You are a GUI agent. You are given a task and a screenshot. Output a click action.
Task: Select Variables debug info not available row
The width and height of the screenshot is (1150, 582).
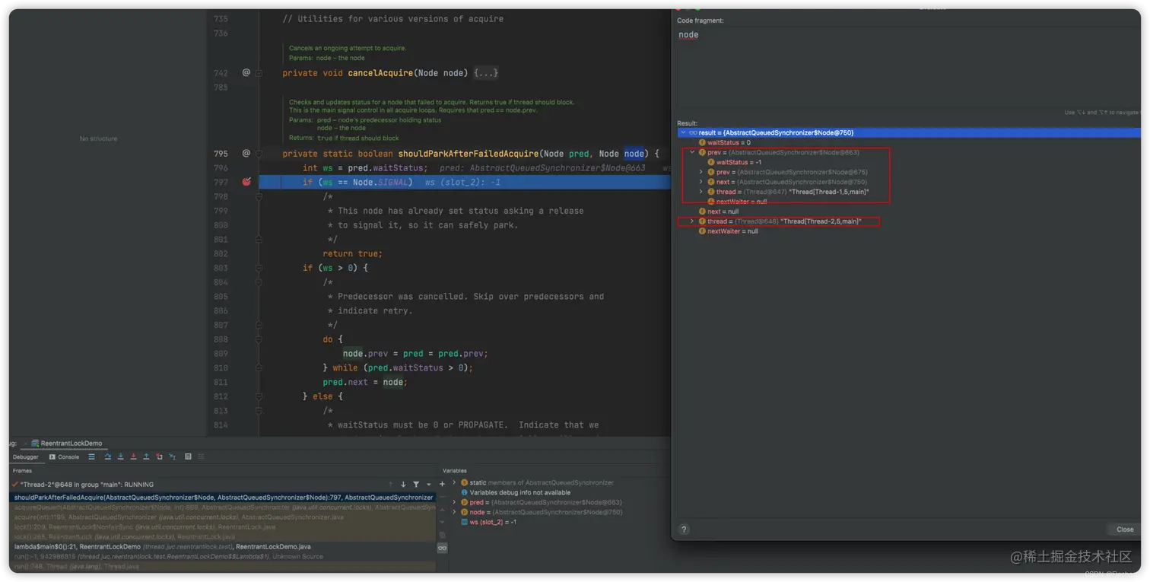coord(515,492)
